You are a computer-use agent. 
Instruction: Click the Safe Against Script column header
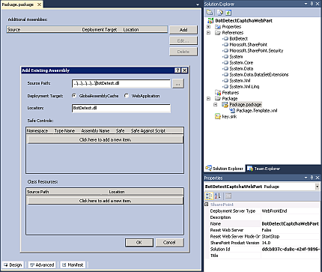click(x=148, y=130)
